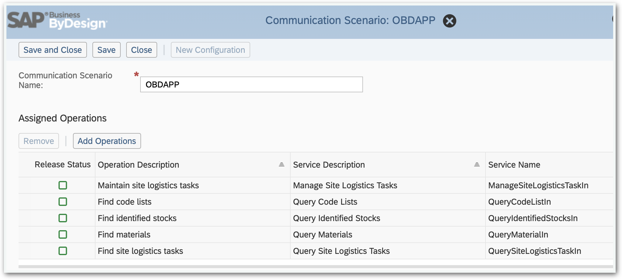Check release status for Find code lists
Screen dimensions: 622x280
point(63,202)
